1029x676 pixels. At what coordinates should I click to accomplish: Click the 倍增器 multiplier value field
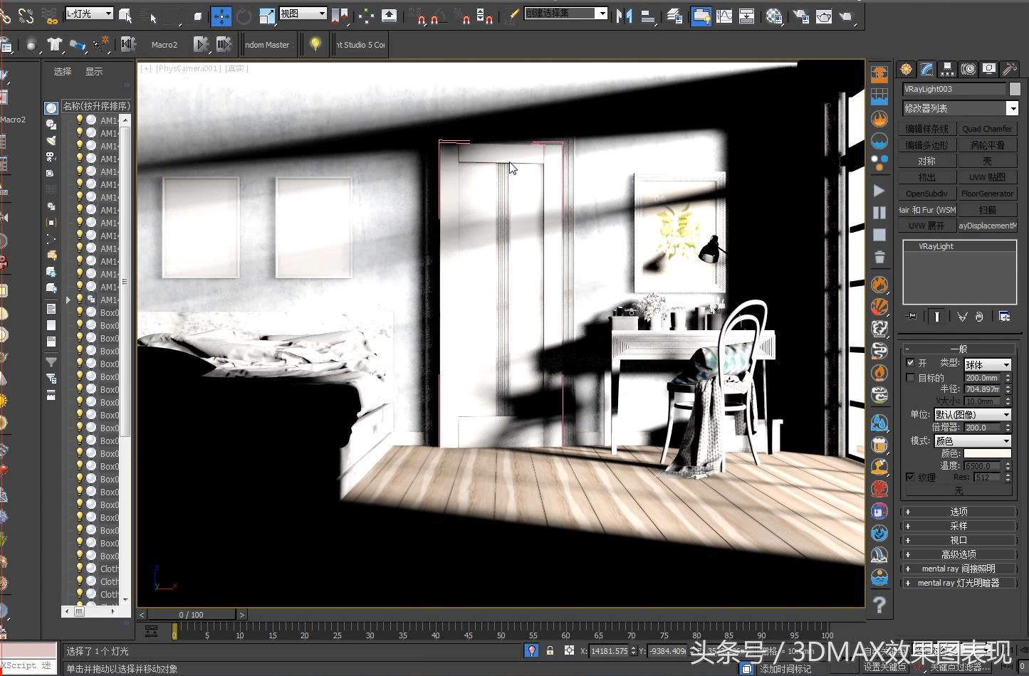click(982, 428)
